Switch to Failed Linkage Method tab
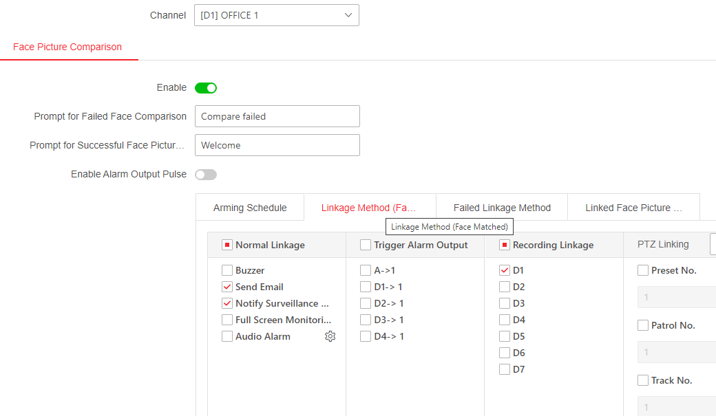Screen dimensions: 716x416 pos(502,208)
